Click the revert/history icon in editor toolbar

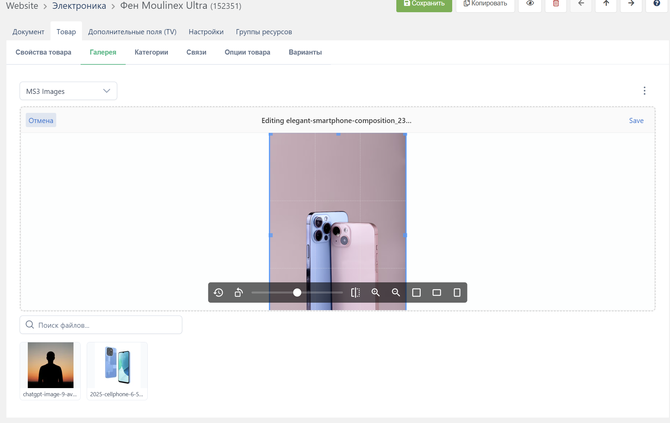[218, 293]
